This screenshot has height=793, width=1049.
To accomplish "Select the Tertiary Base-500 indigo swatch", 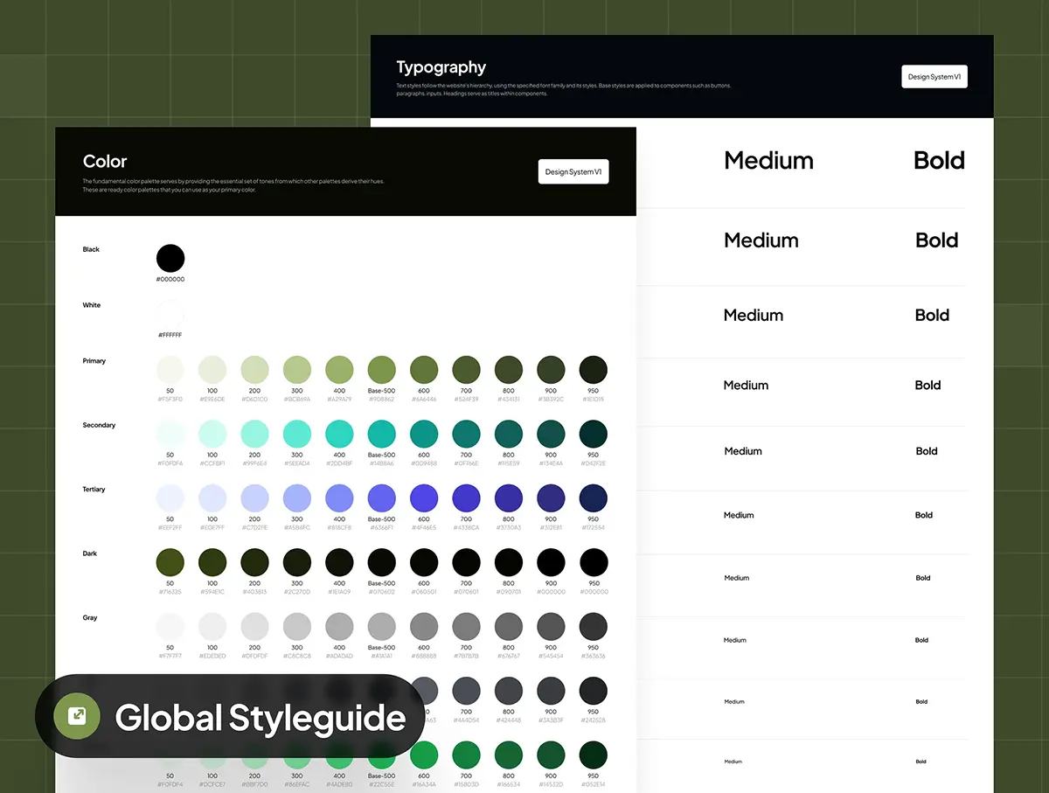I will [x=381, y=498].
